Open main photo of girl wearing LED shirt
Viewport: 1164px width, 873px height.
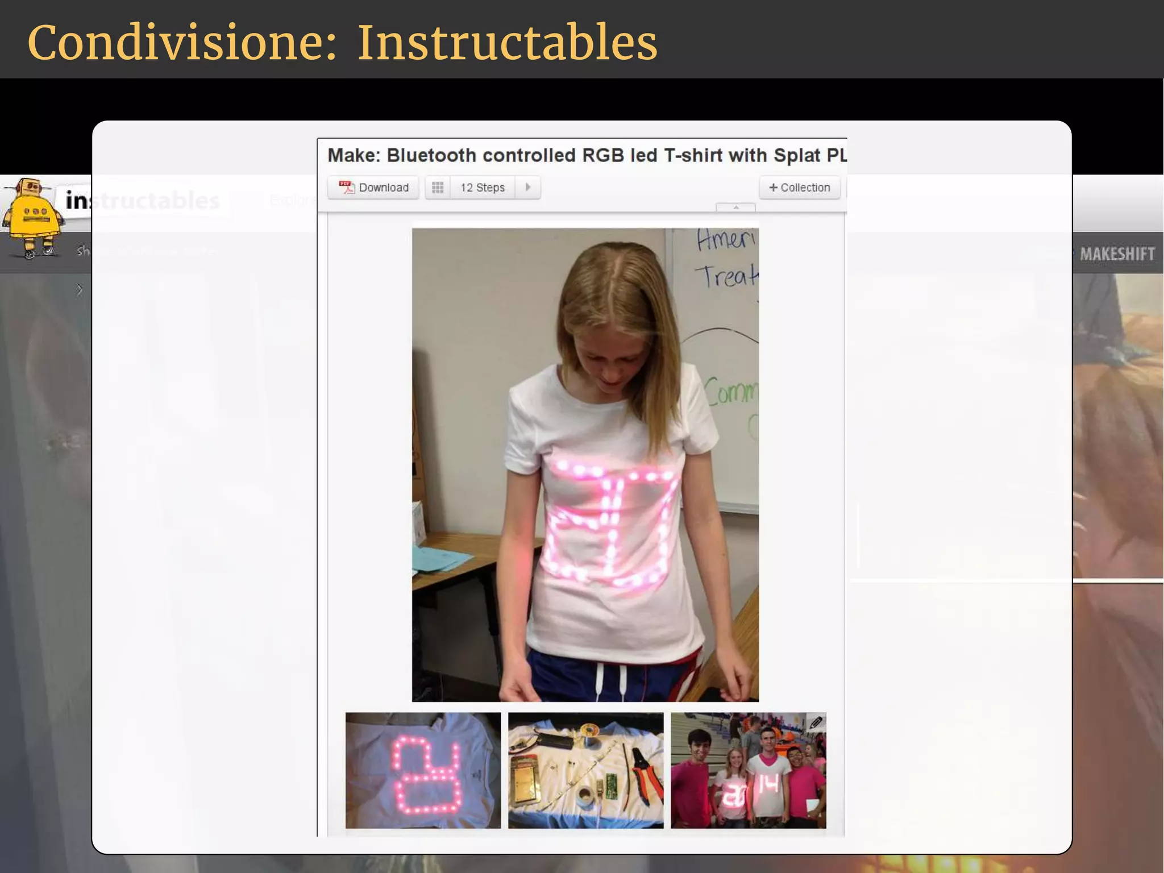[x=585, y=465]
